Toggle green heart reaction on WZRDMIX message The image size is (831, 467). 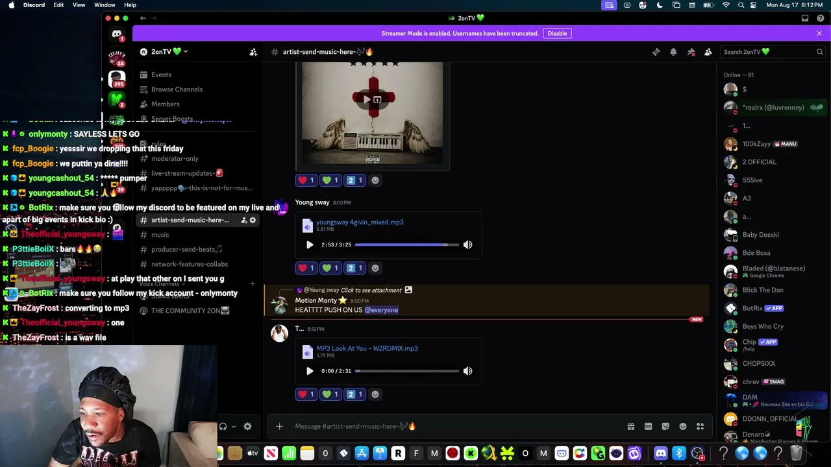click(x=330, y=394)
